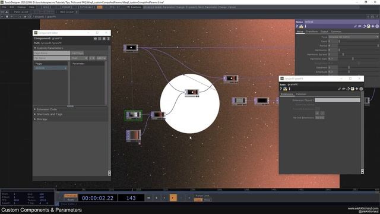Click the Exponent value field
Viewport: 380px width, 214px height.
tap(333, 67)
